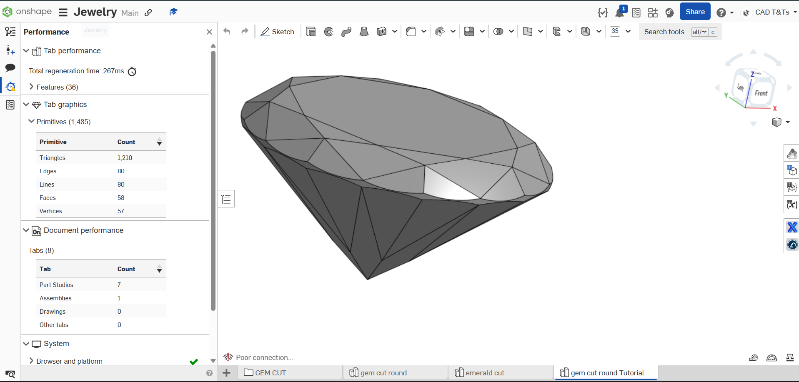This screenshot has height=382, width=799.
Task: Expand the Features (36) list
Action: tap(31, 87)
